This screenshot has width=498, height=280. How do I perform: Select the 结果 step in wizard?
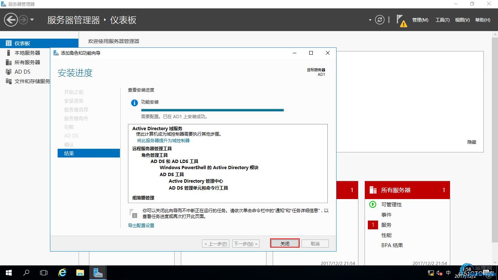(x=89, y=153)
